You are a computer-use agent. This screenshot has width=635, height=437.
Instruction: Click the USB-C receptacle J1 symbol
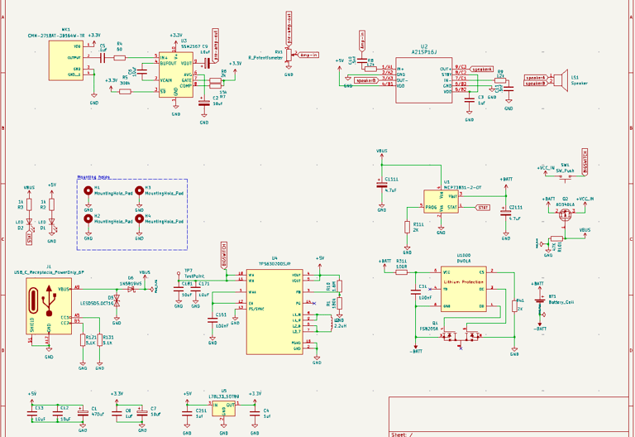[49, 305]
